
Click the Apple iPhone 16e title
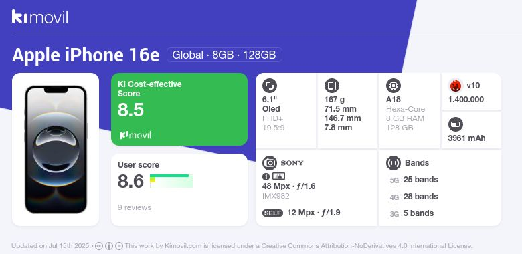coord(86,55)
